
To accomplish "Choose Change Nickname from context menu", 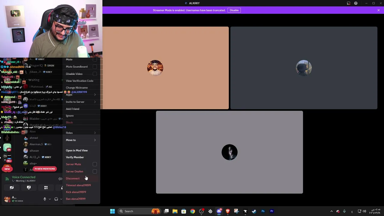I will [81, 88].
